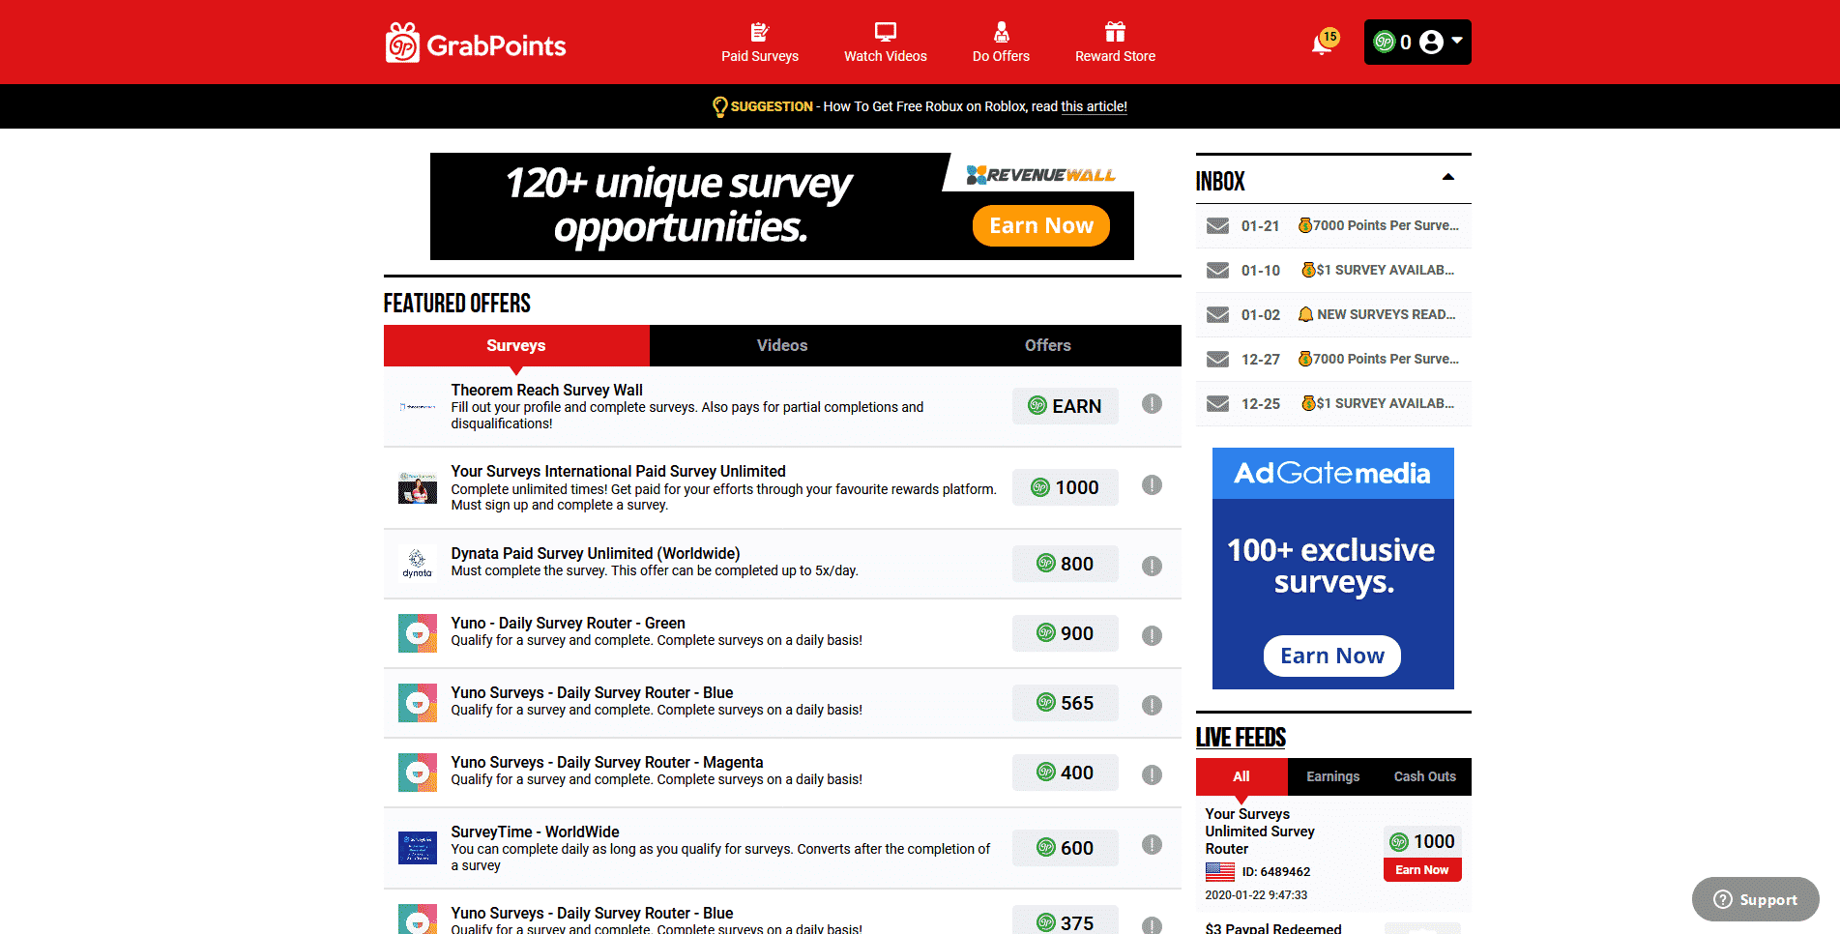Click the 800 points button for Dynata

(1065, 564)
